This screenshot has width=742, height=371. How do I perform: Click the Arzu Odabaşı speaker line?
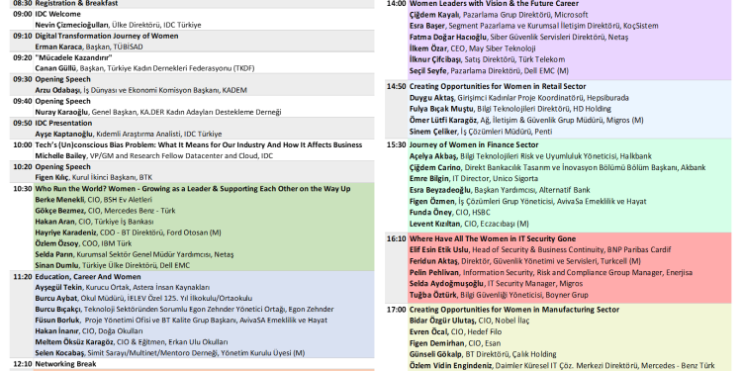(x=141, y=90)
